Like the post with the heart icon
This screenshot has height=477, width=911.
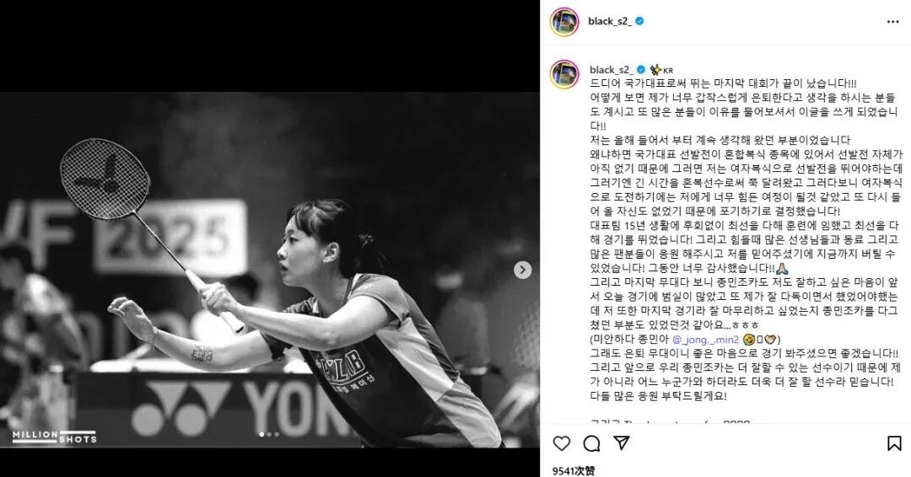tap(561, 444)
